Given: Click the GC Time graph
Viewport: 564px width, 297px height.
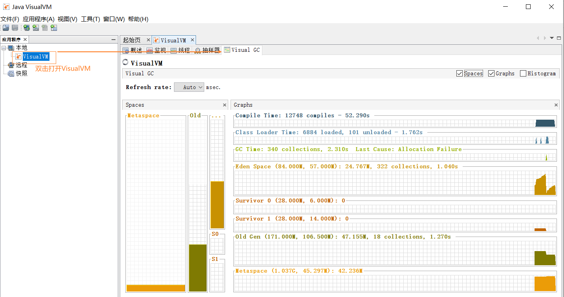Looking at the screenshot, I should pyautogui.click(x=395, y=157).
